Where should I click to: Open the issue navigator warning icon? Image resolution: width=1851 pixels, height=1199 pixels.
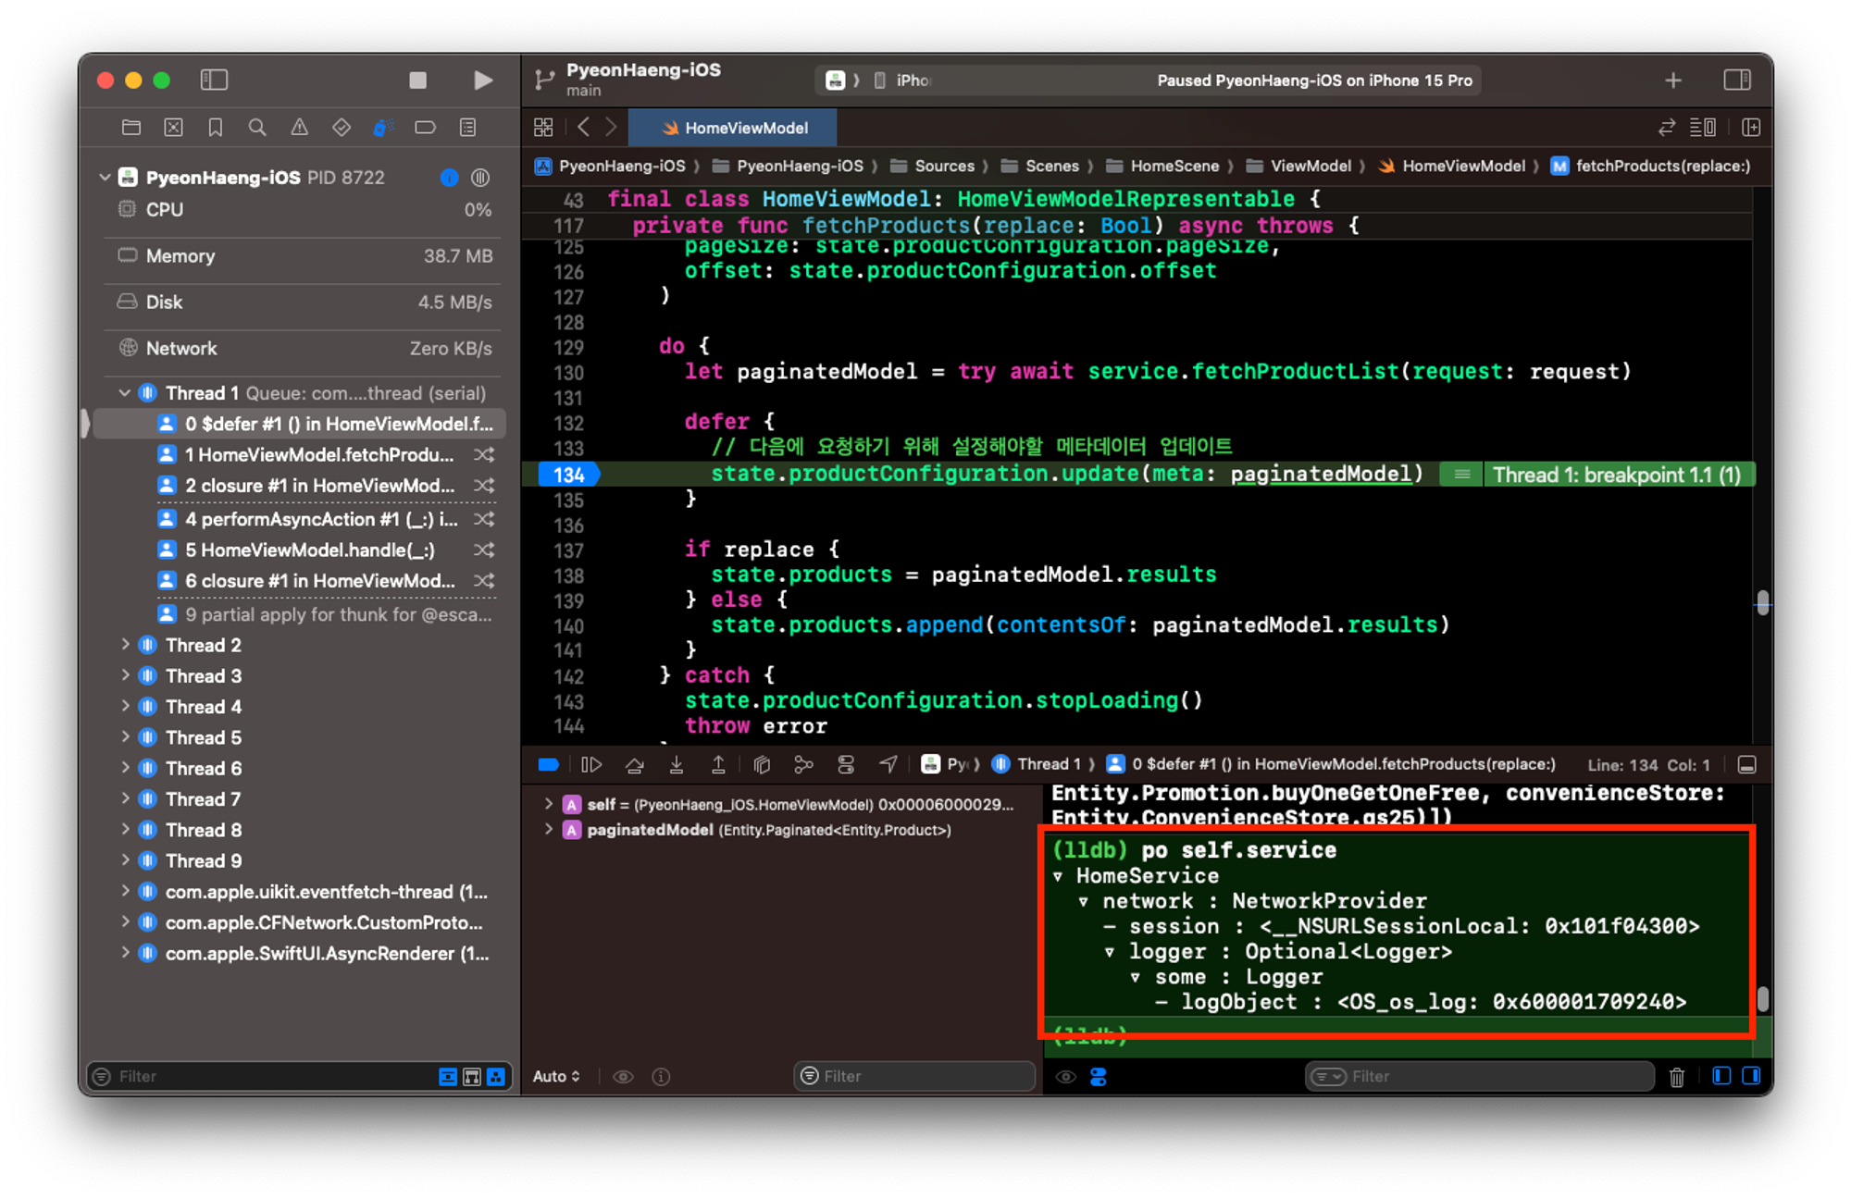pyautogui.click(x=299, y=128)
